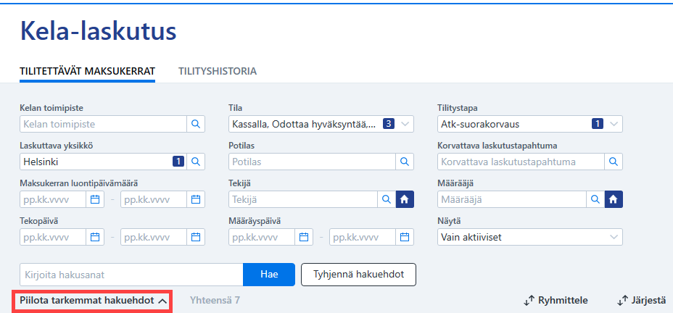Click Kirjoita hakusanat search box
Viewport: 673px width, 313px height.
coord(132,275)
